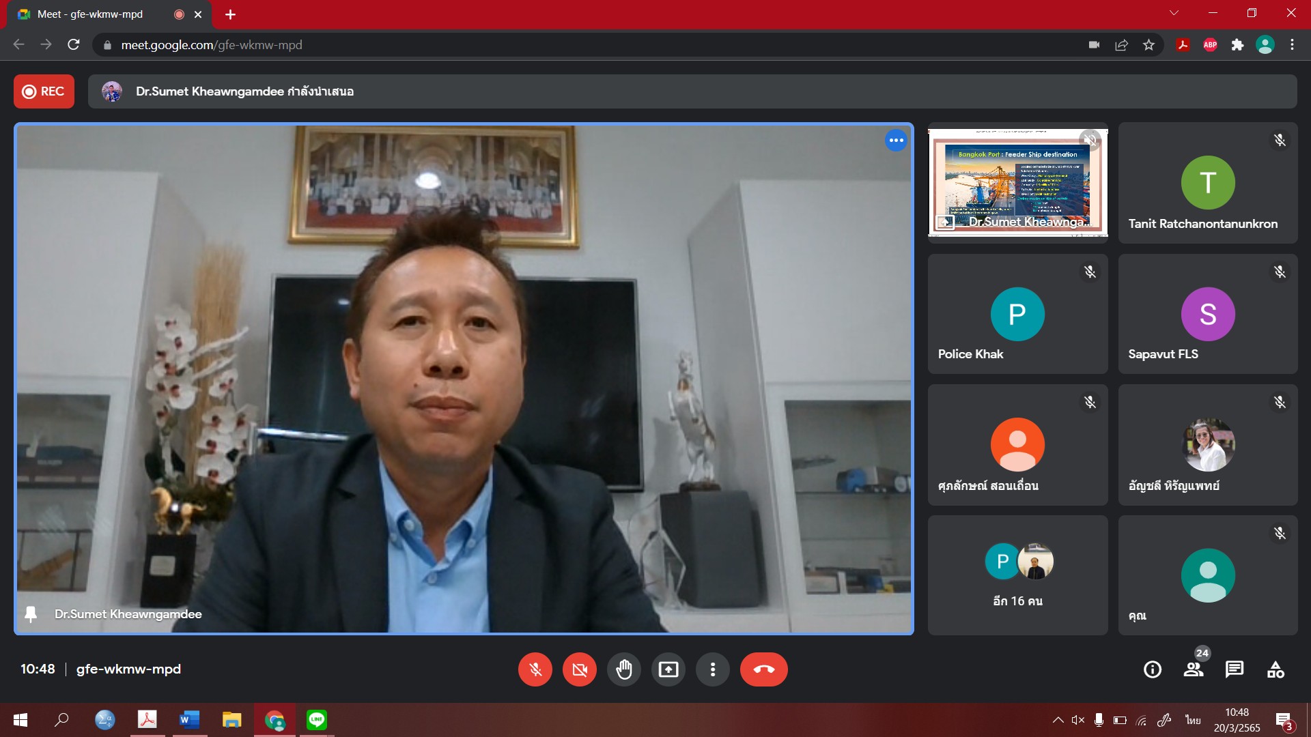Turn on camera in Meet controls
1311x737 pixels.
point(580,669)
